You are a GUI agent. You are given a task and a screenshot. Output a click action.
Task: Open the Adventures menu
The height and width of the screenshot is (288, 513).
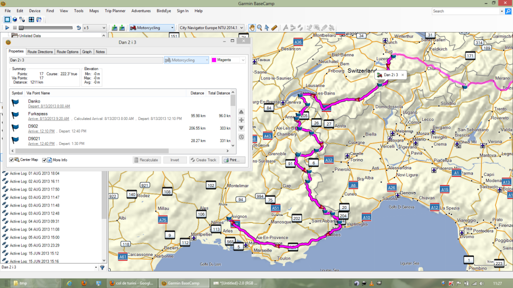(x=141, y=11)
